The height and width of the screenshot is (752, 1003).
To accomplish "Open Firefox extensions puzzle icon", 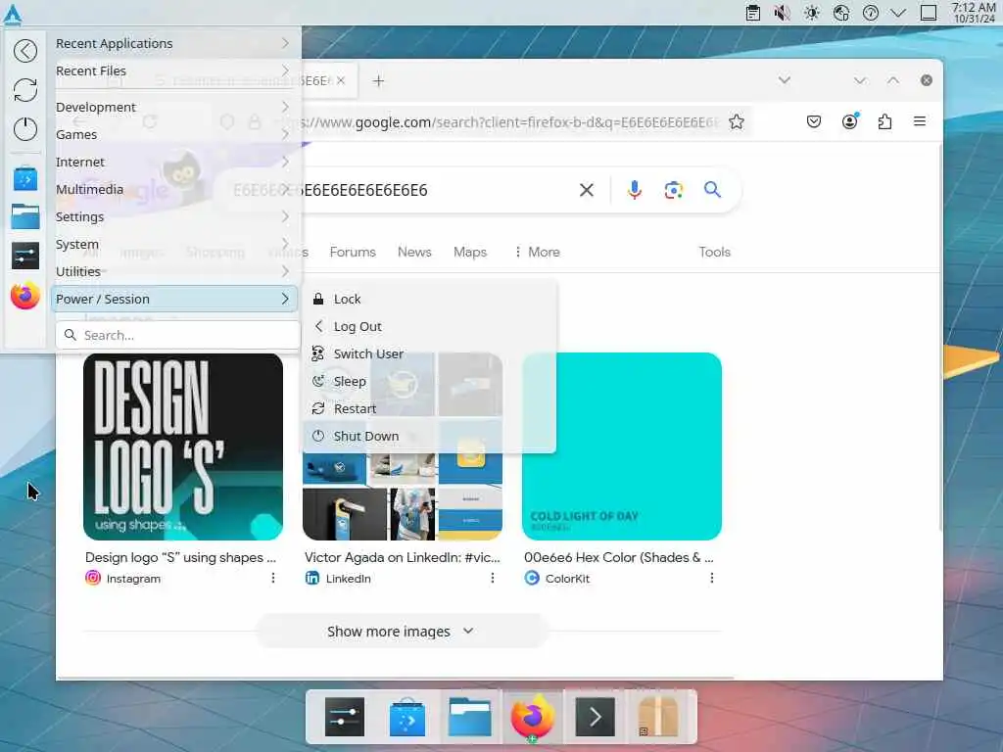I will (884, 121).
